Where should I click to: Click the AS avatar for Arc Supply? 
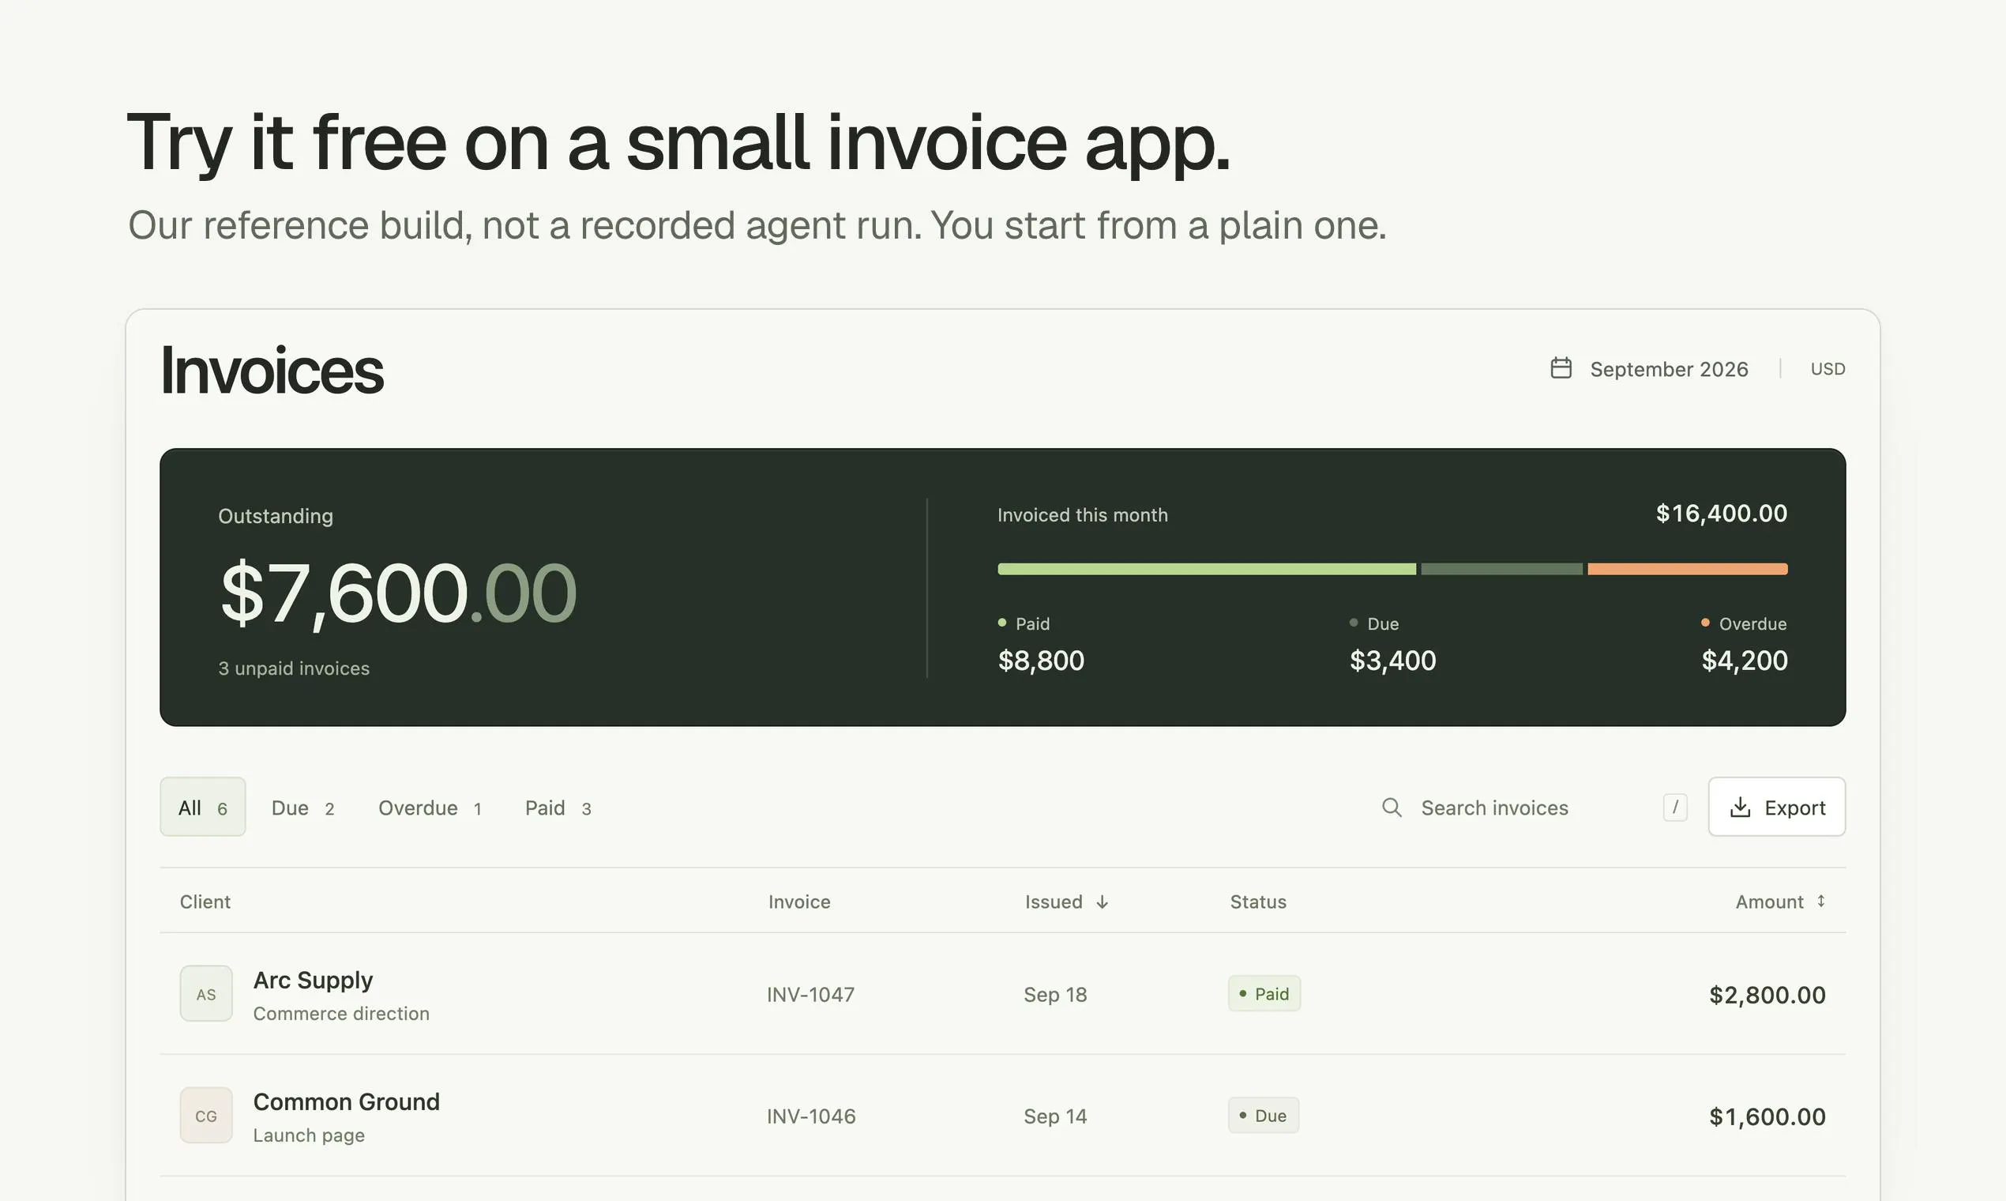206,994
